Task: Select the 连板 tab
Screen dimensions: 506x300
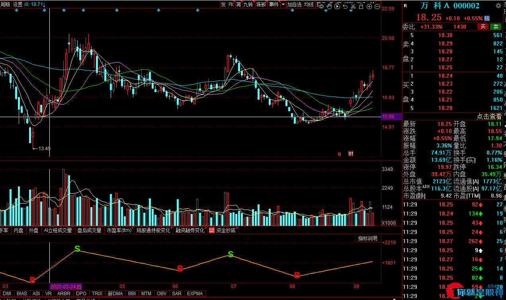Action: 261,4
